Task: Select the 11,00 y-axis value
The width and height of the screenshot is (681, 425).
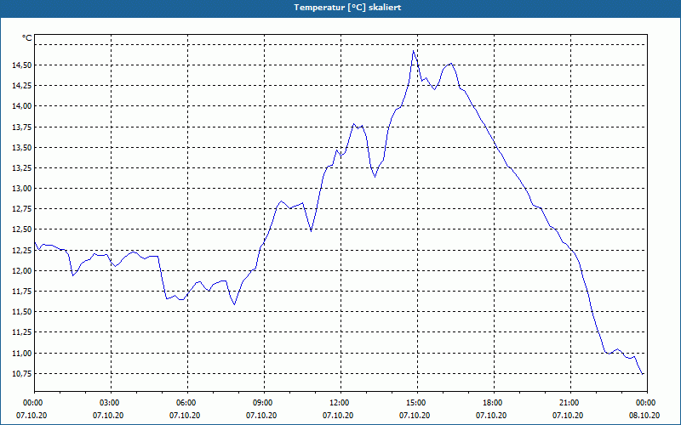Action: tap(22, 353)
